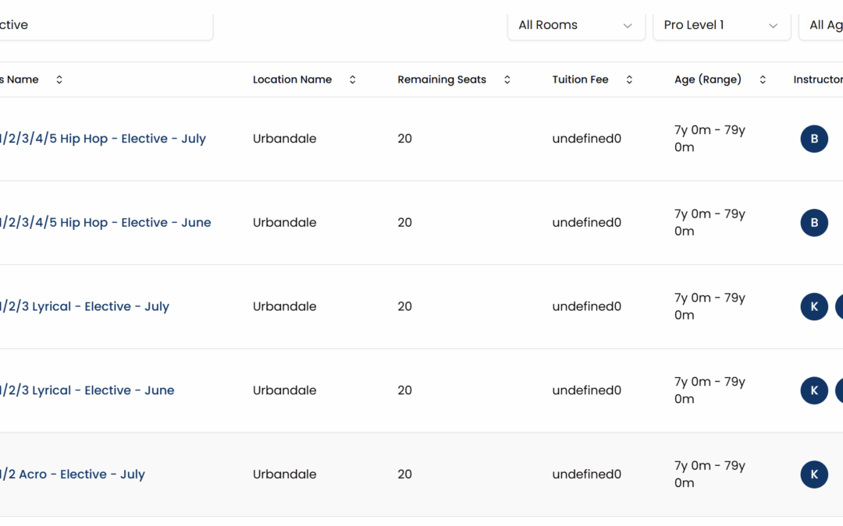Click sort icon beside Location Name
The width and height of the screenshot is (843, 526).
pyautogui.click(x=352, y=79)
